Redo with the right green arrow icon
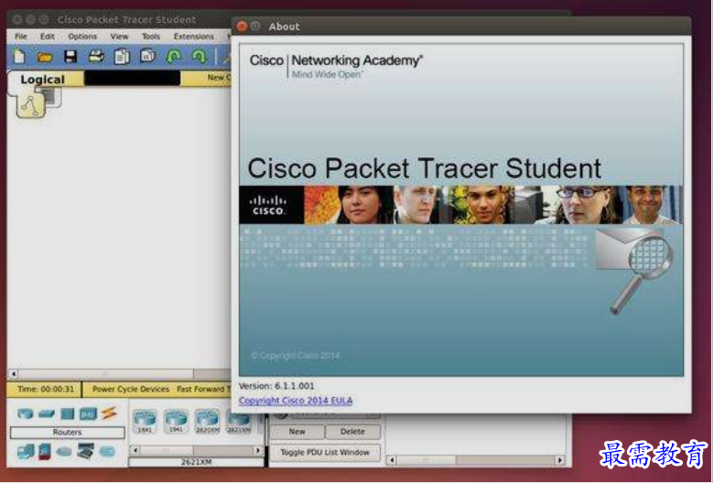713x483 pixels. (200, 57)
